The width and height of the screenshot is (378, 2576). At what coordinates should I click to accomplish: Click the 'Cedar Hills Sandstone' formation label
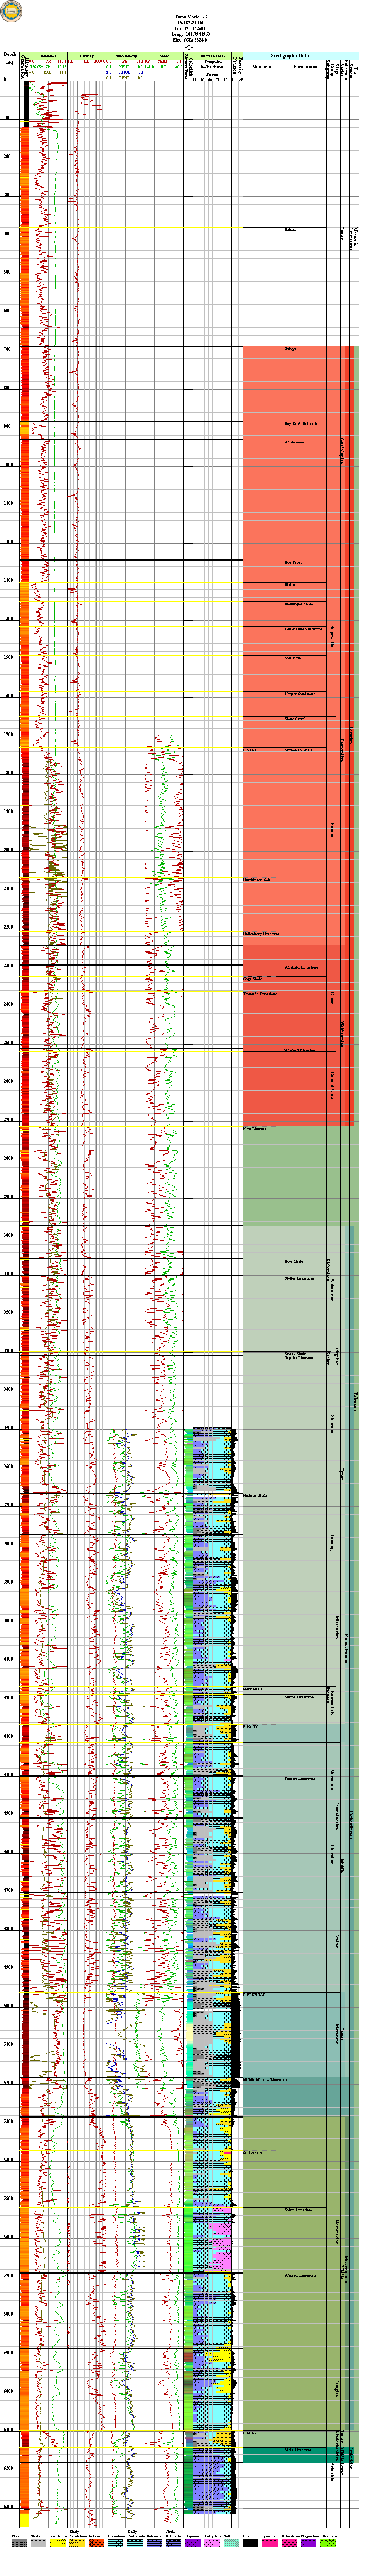point(303,629)
